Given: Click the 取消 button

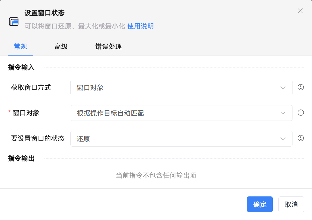Looking at the screenshot, I should click(291, 204).
